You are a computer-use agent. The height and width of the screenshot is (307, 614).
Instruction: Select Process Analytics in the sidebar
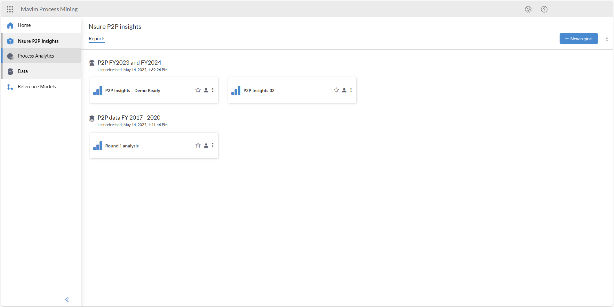[36, 56]
